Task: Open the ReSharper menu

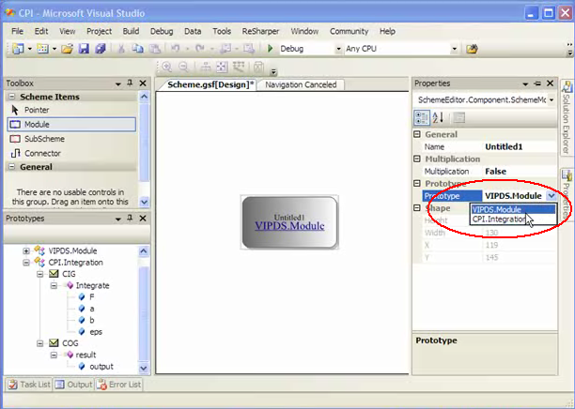Action: [260, 31]
